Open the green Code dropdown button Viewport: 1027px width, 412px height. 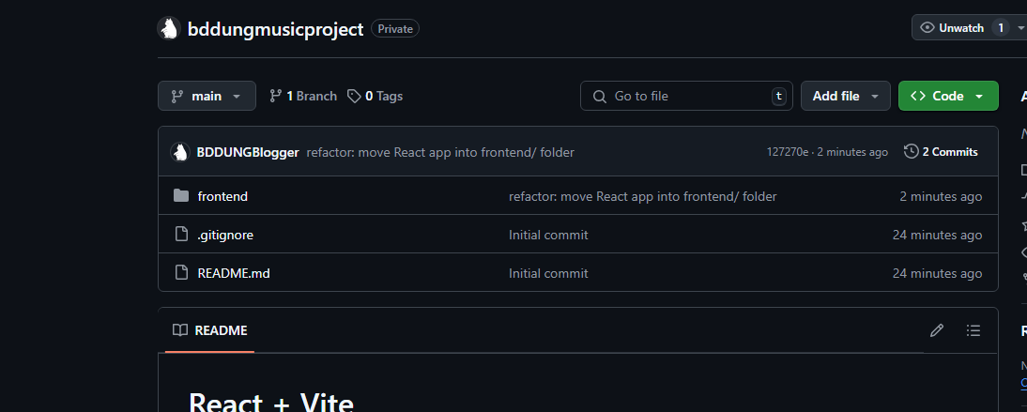point(948,97)
